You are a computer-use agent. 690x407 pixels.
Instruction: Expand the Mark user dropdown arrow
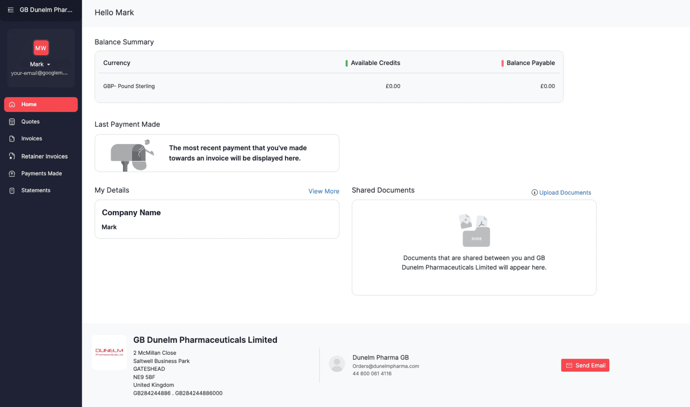click(x=49, y=65)
